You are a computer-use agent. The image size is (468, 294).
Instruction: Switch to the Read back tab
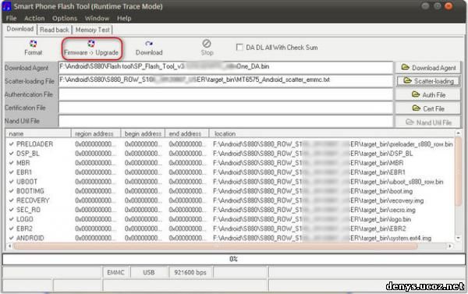(55, 30)
